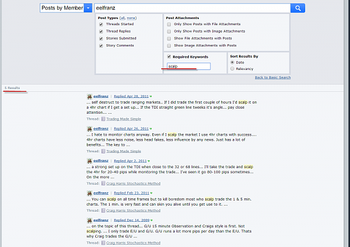Click the Posts by Member search type box
Image resolution: width=350 pixels, height=247 pixels.
pos(62,8)
